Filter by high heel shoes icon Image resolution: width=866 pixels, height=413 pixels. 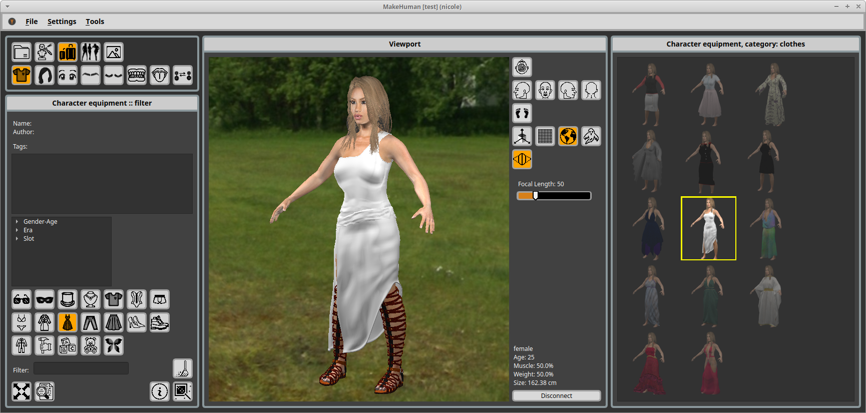pos(137,322)
